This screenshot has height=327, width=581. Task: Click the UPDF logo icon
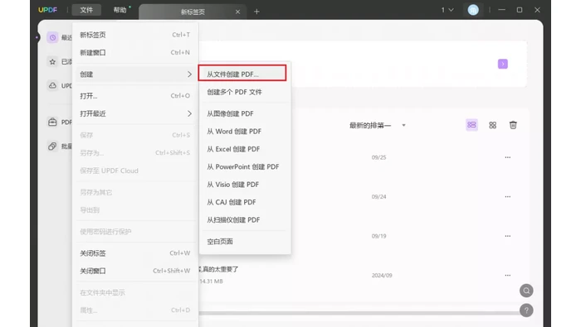point(48,10)
